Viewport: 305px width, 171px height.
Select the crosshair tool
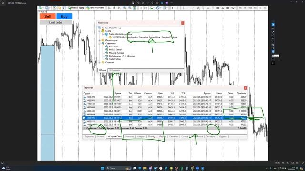[x=177, y=8]
